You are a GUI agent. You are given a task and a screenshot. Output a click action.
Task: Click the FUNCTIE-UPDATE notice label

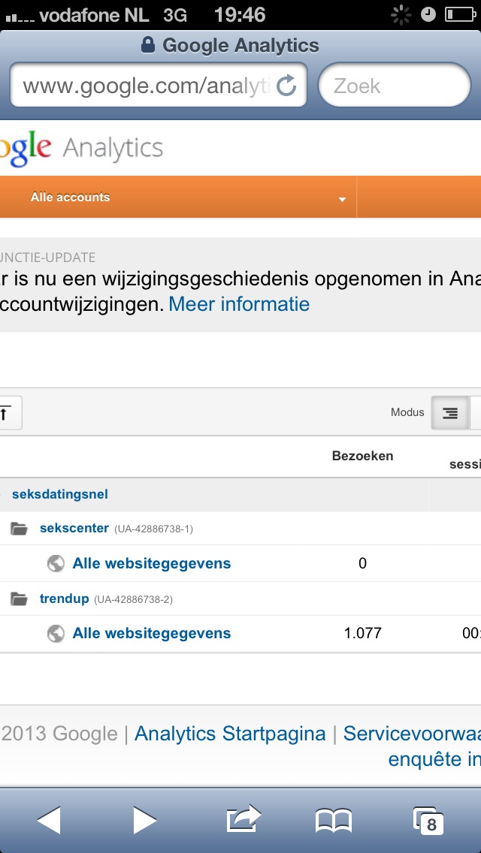[48, 257]
